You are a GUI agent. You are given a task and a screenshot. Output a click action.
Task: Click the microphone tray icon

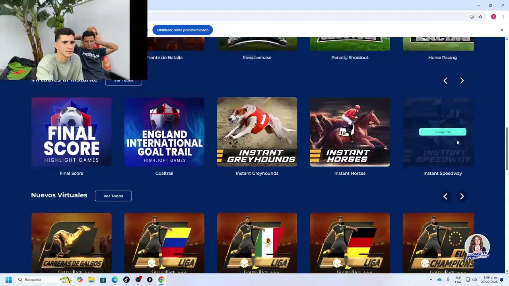448,280
